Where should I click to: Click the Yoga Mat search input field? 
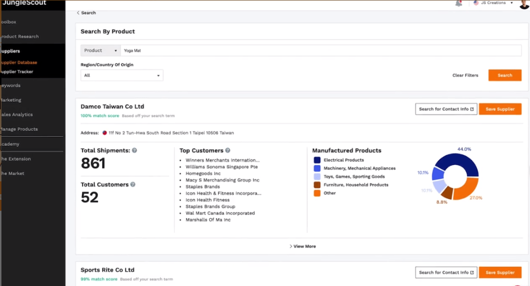[321, 50]
